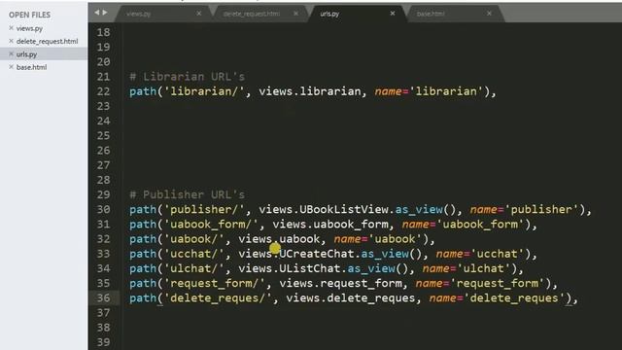Screen dimensions: 622x350
Task: Click 'views.librarian' on line 22
Action: (309, 91)
